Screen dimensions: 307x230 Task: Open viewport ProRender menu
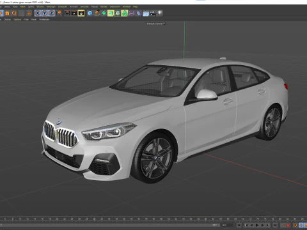pyautogui.click(x=44, y=19)
